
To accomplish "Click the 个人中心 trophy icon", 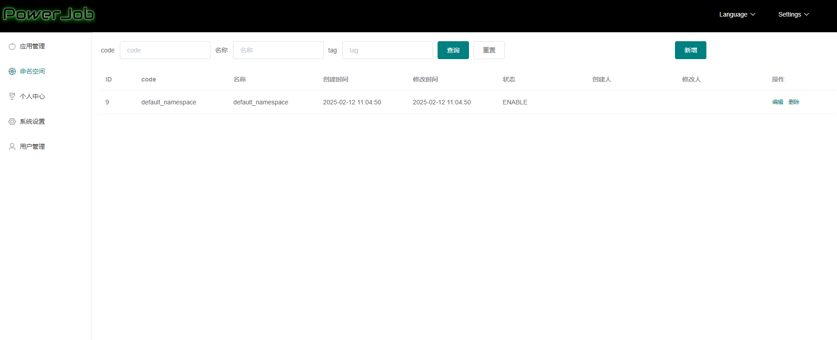I will coord(12,96).
